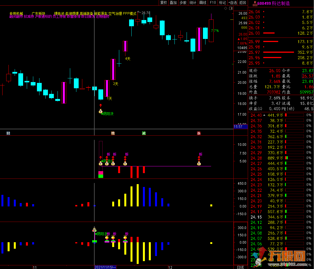Click the 4天 candle label
This screenshot has width=314, height=269.
[x=128, y=59]
